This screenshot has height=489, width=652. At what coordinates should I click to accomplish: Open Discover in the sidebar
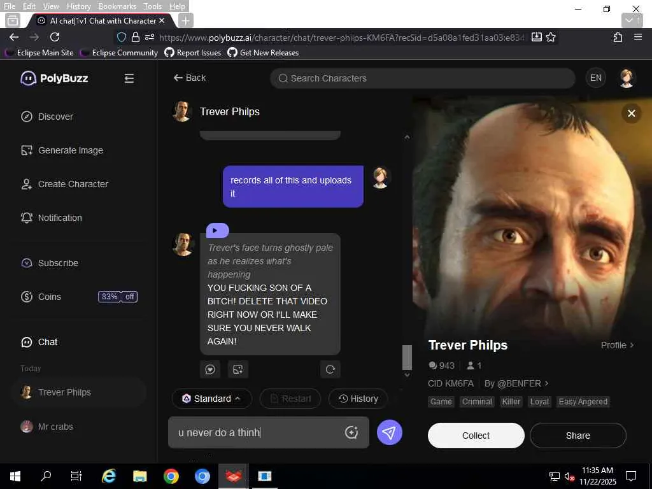pos(47,117)
